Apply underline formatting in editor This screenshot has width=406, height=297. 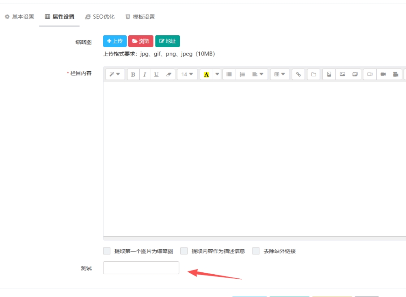156,75
